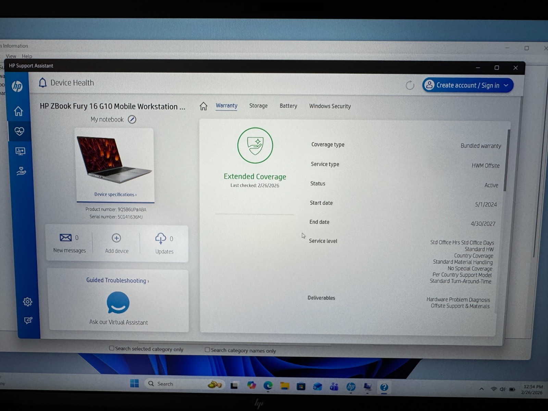Click Ask our Virtual Assistant text
Screen dimensions: 548x411
119,322
